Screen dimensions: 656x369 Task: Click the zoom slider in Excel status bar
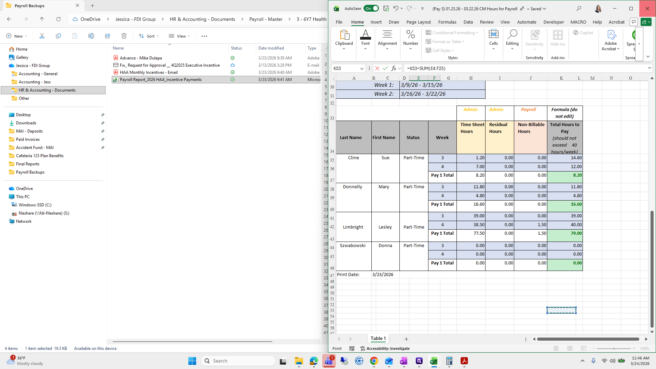point(614,348)
